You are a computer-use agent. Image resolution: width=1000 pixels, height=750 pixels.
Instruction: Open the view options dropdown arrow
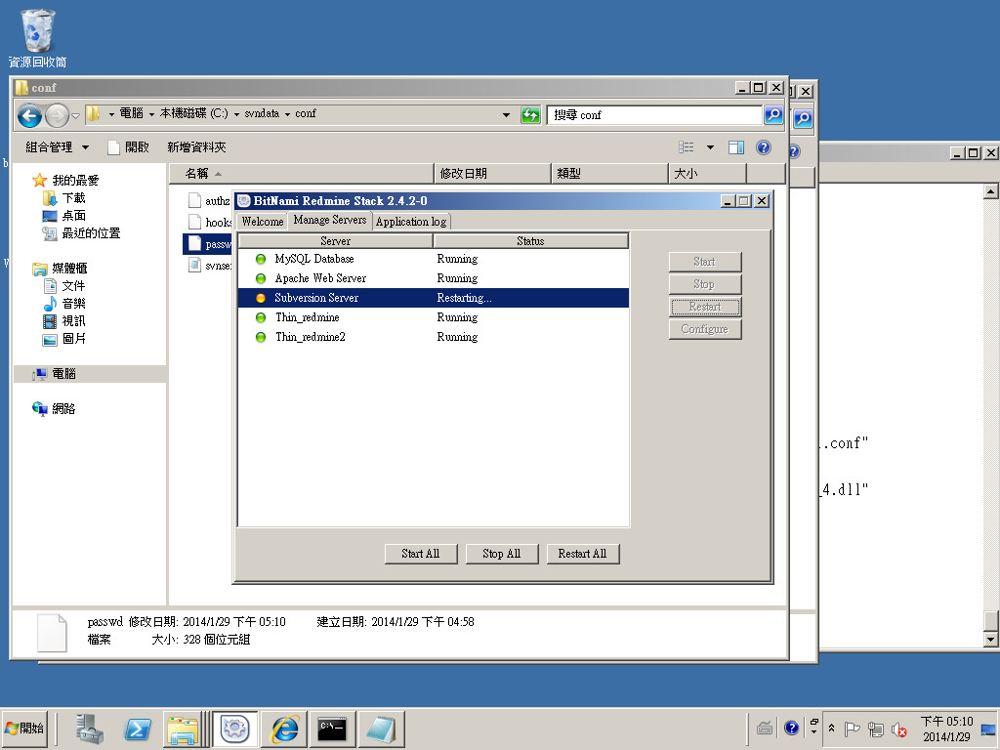(x=710, y=147)
